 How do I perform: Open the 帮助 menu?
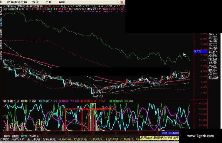pyautogui.click(x=62, y=2)
